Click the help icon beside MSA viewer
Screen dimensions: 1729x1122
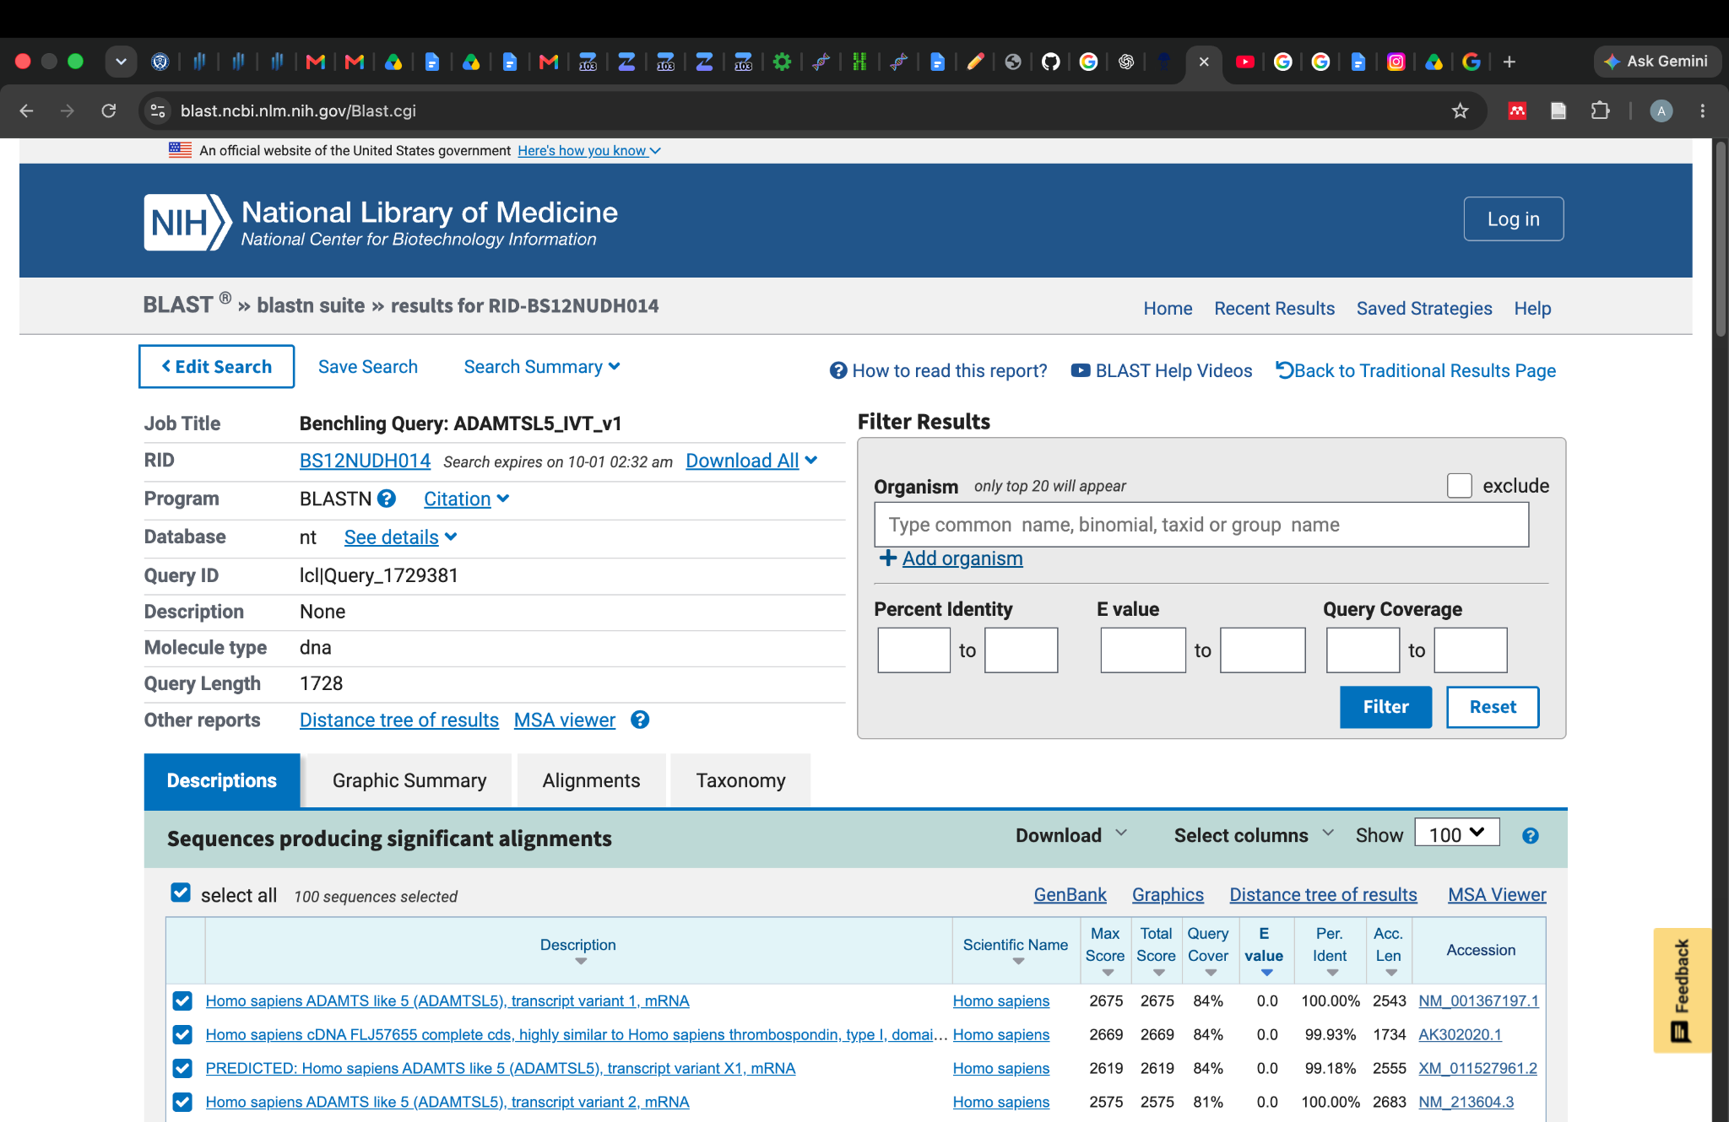(x=640, y=720)
